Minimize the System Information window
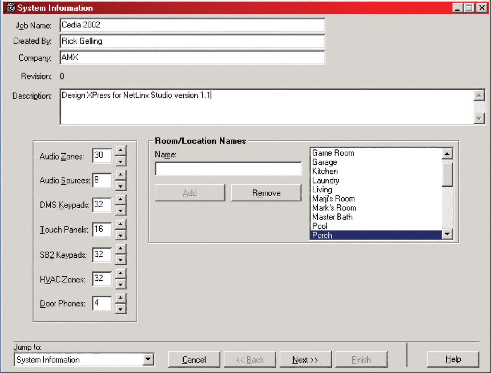This screenshot has height=373, width=491. 458,8
